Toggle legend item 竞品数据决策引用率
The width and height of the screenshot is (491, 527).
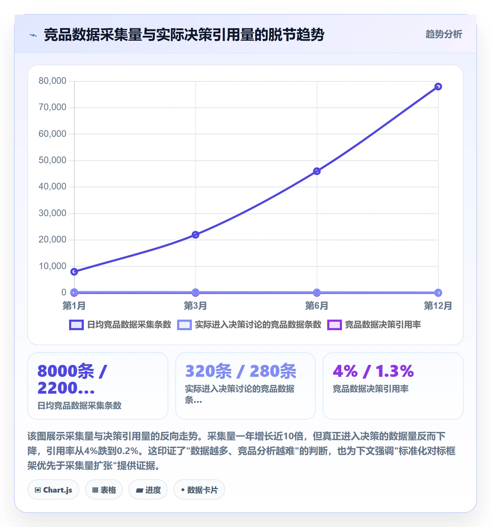coord(374,325)
